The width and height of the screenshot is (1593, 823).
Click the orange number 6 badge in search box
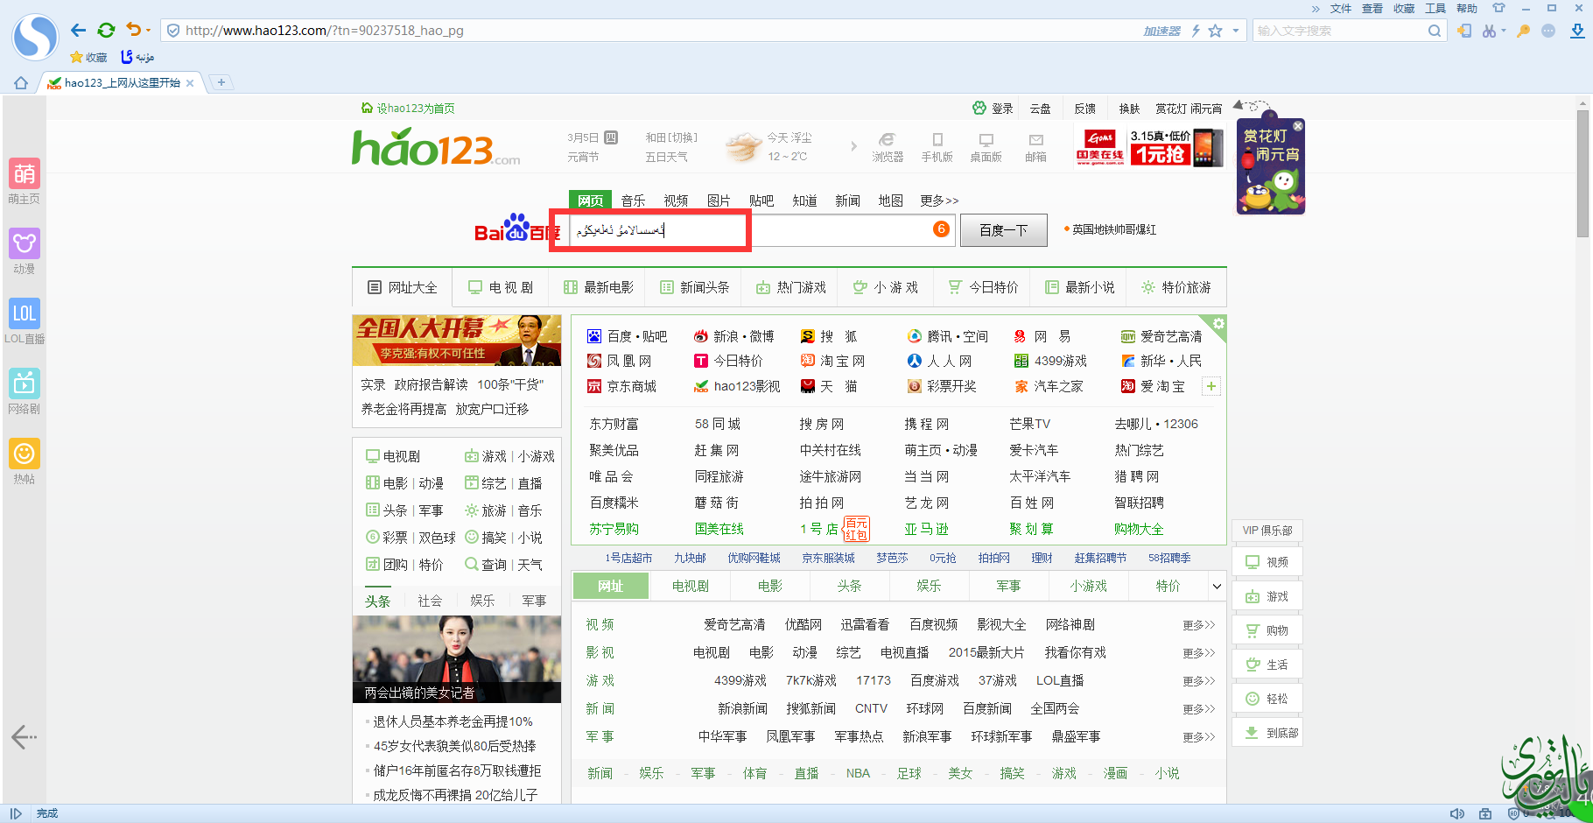tap(941, 229)
